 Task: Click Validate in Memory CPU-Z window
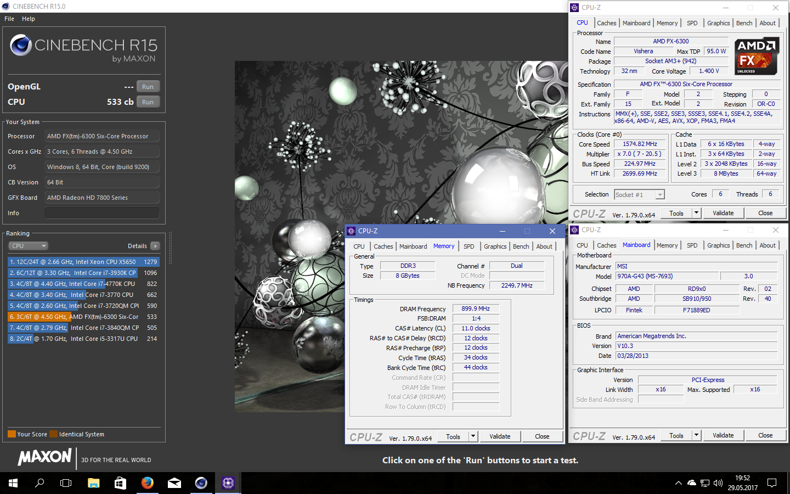point(500,436)
